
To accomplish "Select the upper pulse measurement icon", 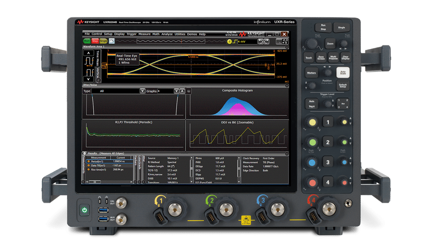I will [89, 61].
